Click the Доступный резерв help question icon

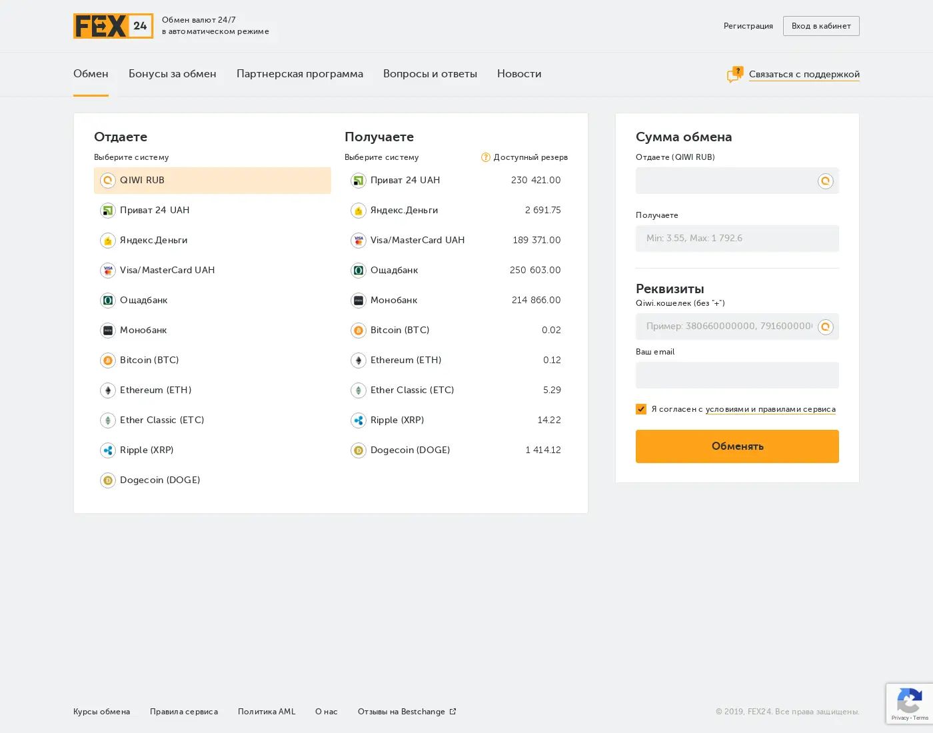[486, 157]
